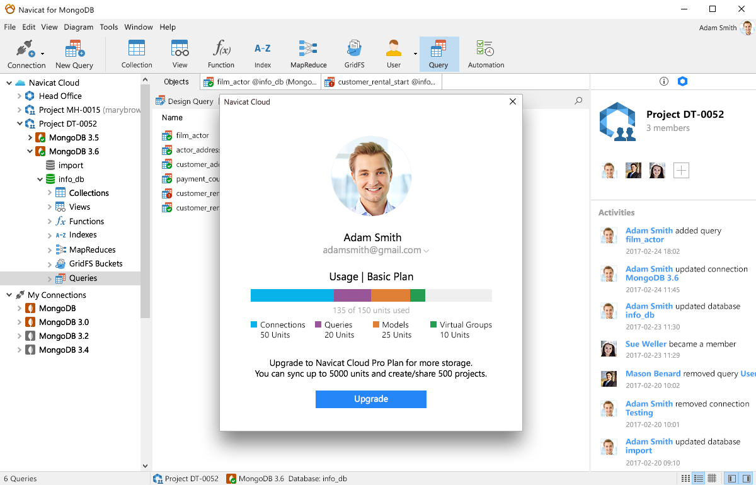Image resolution: width=756 pixels, height=485 pixels.
Task: Select payment_cou query in object list
Action: tap(191, 179)
